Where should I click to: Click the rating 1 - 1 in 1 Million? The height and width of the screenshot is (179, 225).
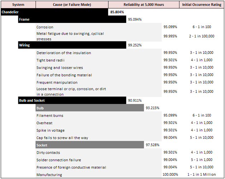pyautogui.click(x=202, y=175)
